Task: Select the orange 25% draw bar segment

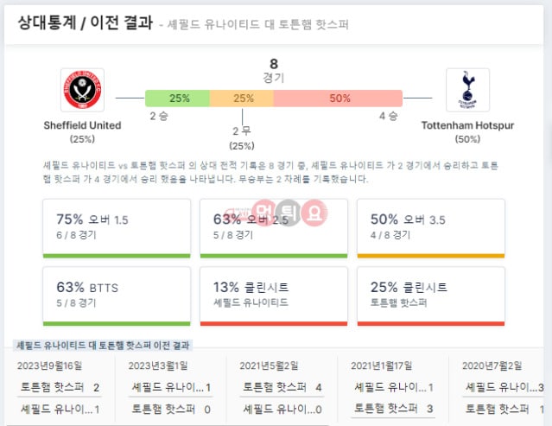Action: click(242, 99)
